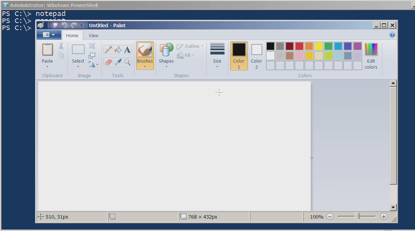Viewport: 415px width, 231px height.
Task: Expand the Select options arrow
Action: [78, 67]
